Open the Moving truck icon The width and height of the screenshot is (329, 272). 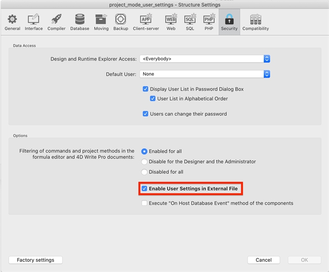tap(101, 20)
